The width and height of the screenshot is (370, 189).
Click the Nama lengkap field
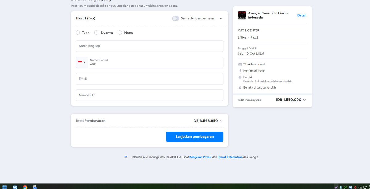tap(149, 46)
